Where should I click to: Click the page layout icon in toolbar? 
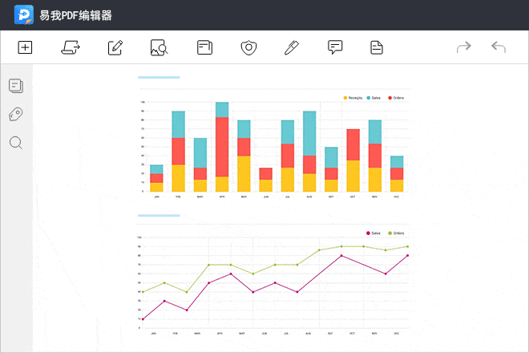204,47
